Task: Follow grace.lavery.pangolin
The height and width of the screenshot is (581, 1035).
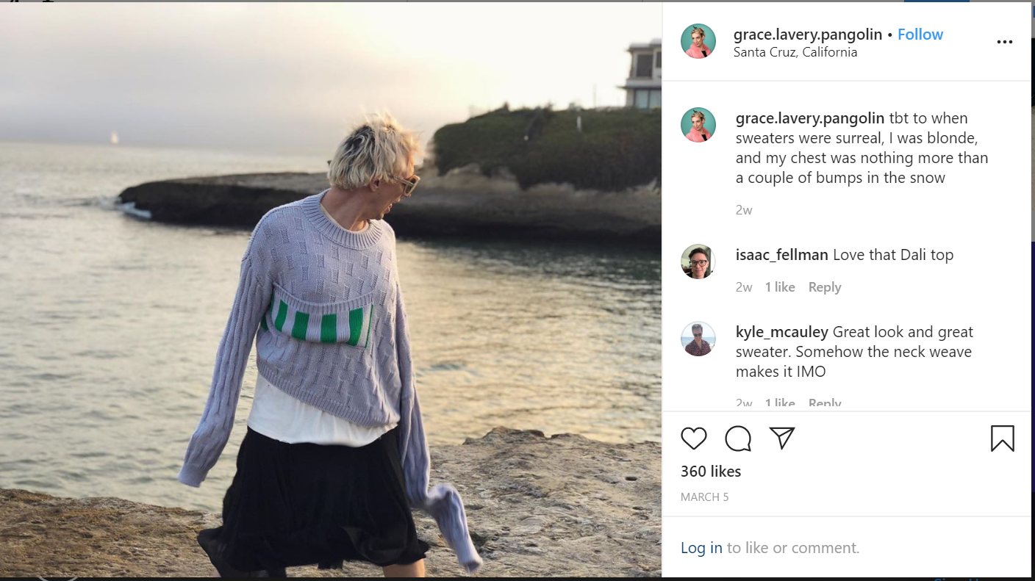Action: pyautogui.click(x=920, y=35)
